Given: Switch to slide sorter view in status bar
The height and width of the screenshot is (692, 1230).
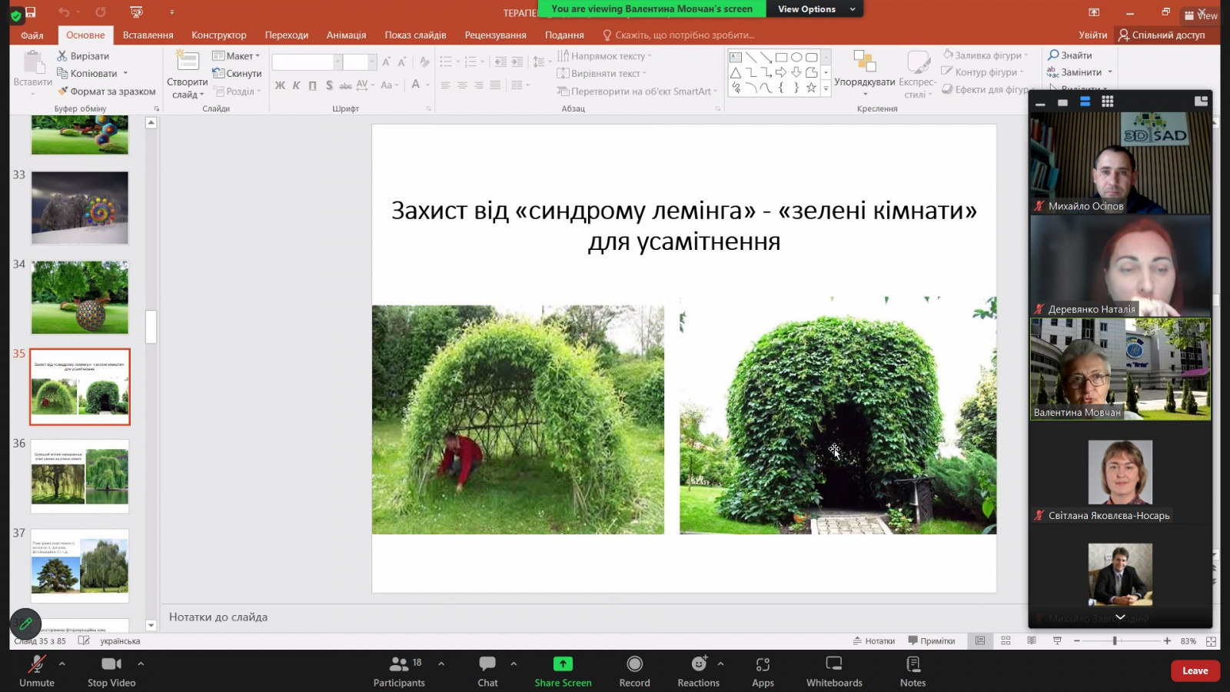Looking at the screenshot, I should pos(1006,640).
